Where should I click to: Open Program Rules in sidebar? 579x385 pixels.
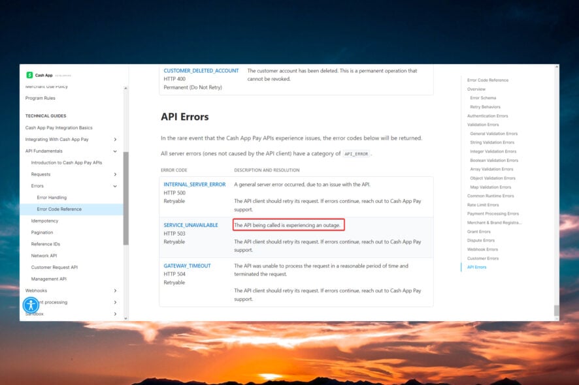click(41, 98)
